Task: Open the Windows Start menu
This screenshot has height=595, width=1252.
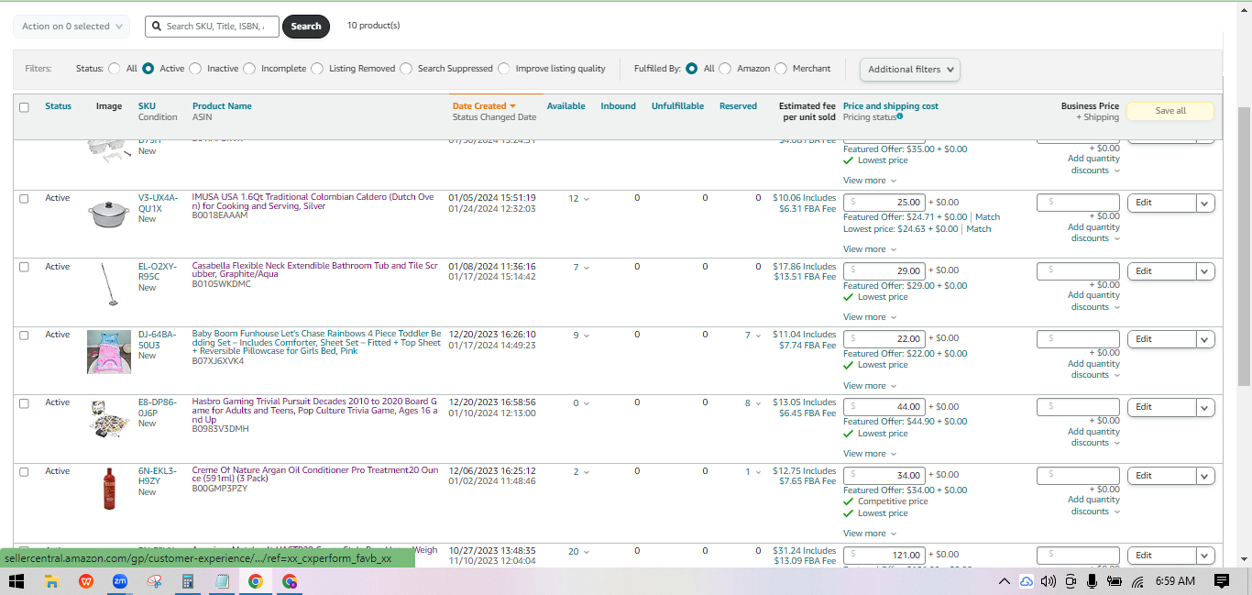Action: click(16, 581)
